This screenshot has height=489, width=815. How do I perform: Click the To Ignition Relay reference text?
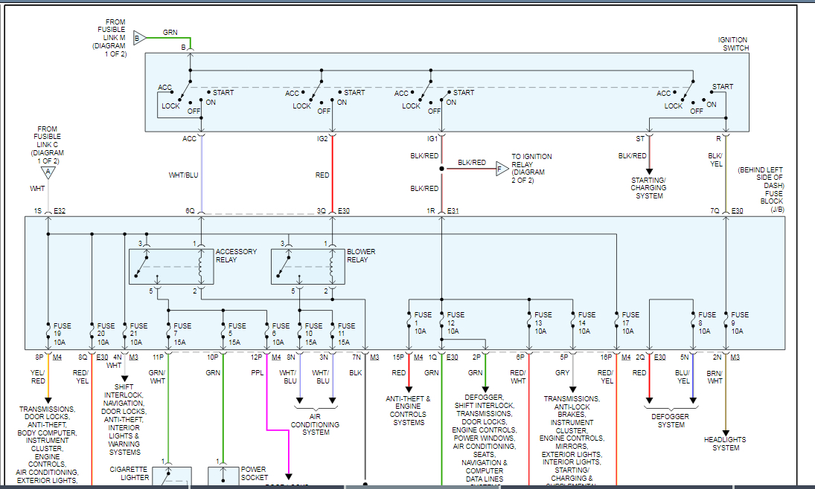pyautogui.click(x=531, y=169)
